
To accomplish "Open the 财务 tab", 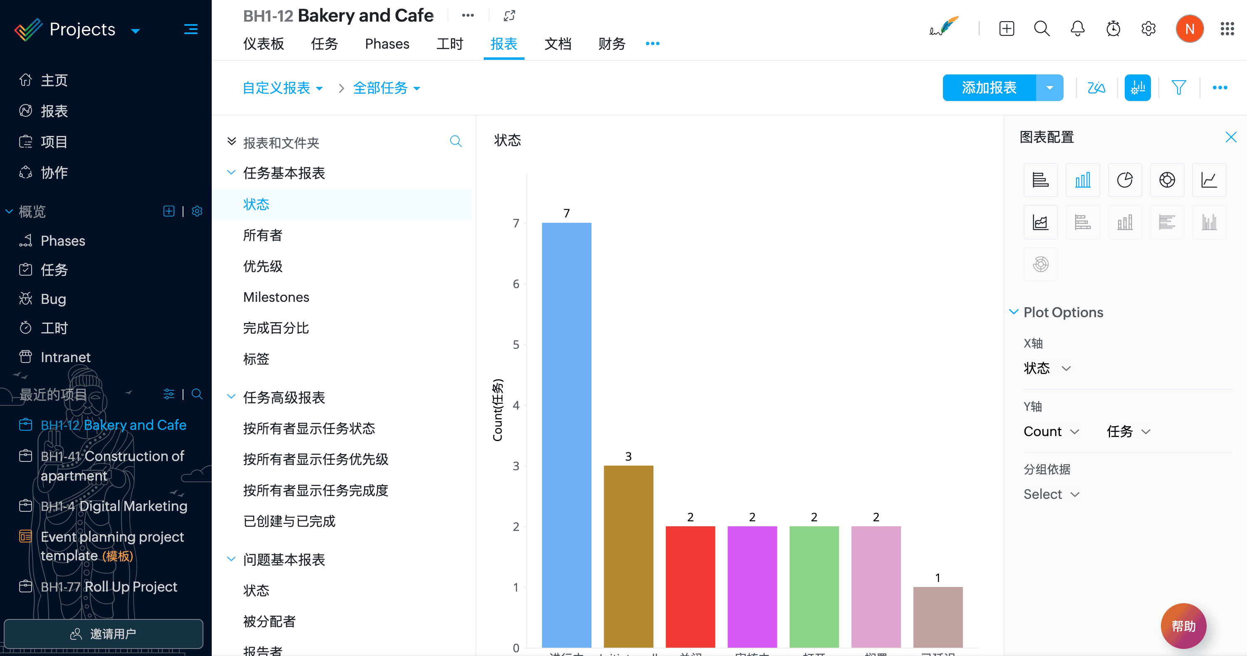I will point(611,44).
